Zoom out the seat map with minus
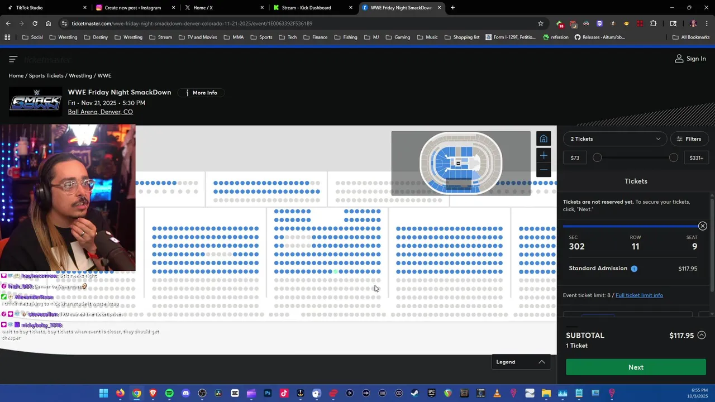The image size is (715, 402). pos(544,170)
